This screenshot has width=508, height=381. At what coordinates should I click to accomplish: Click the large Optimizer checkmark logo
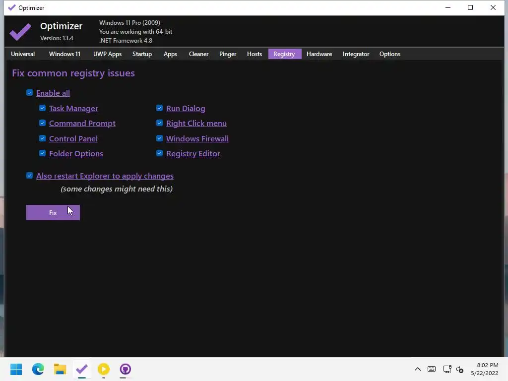[x=20, y=32]
